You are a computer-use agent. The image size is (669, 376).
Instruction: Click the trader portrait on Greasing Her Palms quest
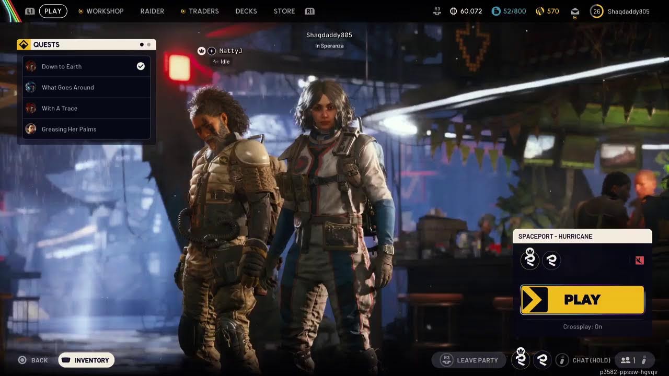pos(31,129)
